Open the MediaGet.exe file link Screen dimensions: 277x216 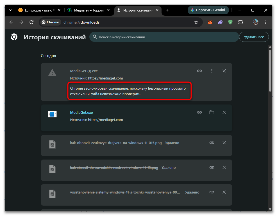pos(81,113)
